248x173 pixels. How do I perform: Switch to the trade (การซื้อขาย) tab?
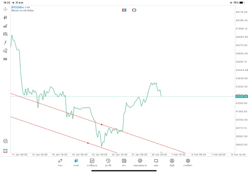point(92,162)
